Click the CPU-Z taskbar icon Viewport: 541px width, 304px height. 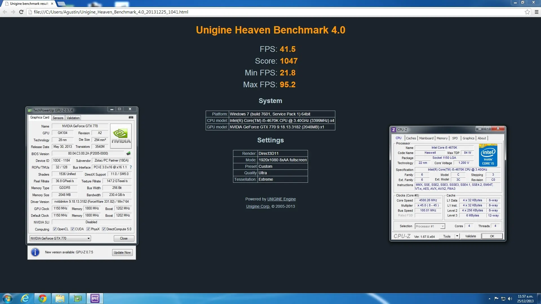point(95,298)
